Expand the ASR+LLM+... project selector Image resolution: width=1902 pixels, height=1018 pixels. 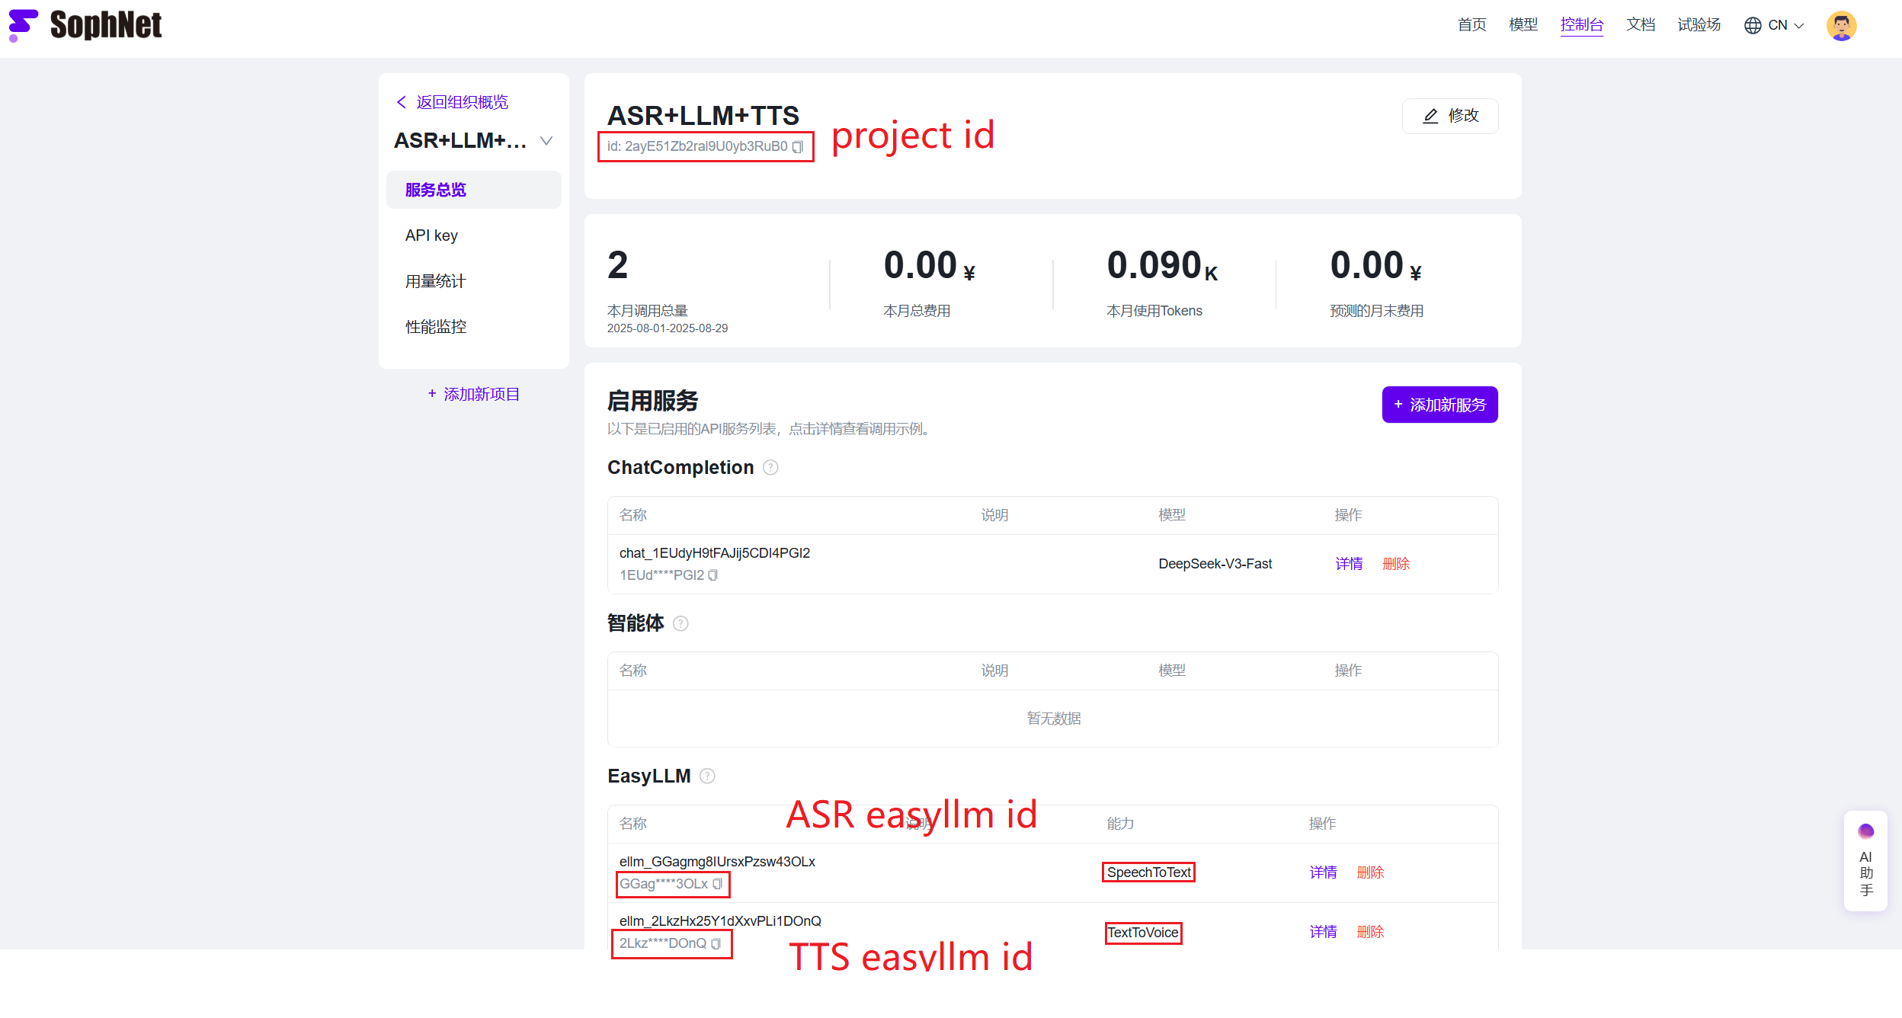(x=546, y=141)
